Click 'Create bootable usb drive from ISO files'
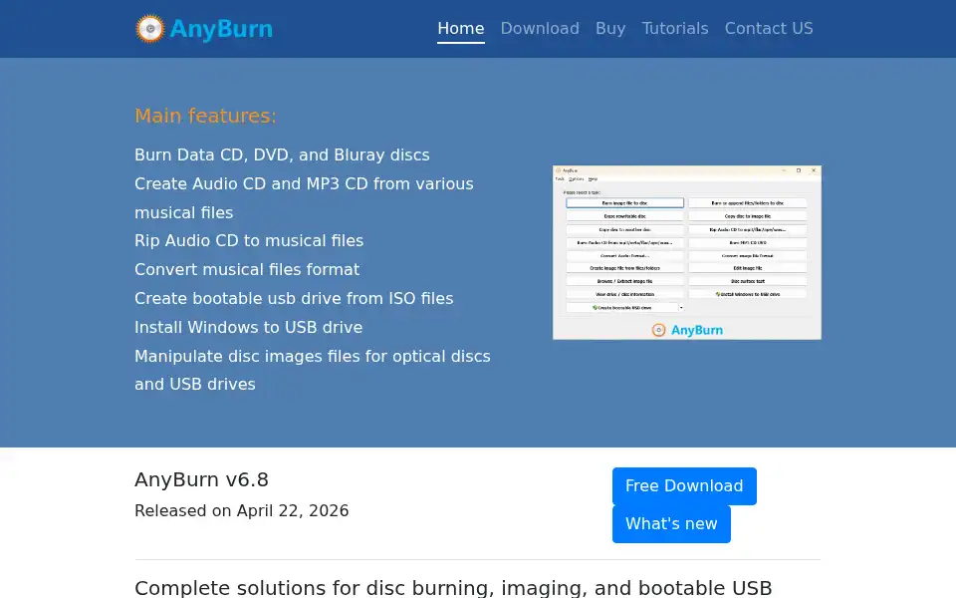Image resolution: width=956 pixels, height=598 pixels. pos(294,298)
